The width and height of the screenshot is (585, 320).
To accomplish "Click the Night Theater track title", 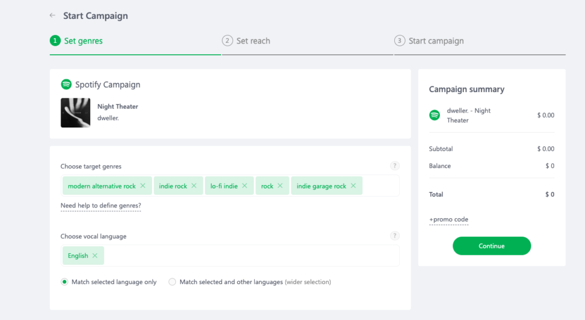I will pos(118,107).
